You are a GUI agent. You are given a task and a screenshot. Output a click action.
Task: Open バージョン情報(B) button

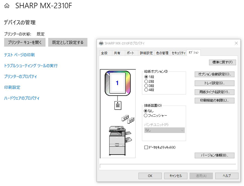(214, 155)
